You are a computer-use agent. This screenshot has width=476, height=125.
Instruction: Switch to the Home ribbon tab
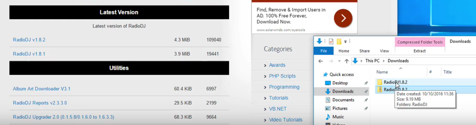(x=344, y=51)
